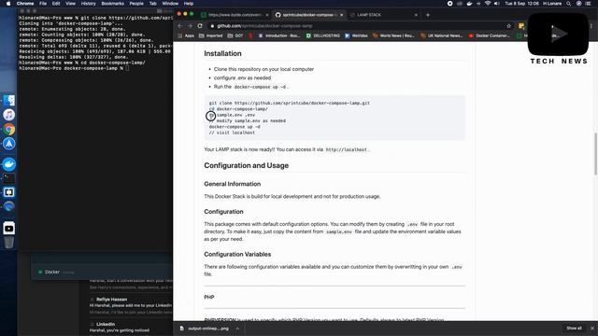Open the WeVideo bookmark
The height and width of the screenshot is (336, 598).
[356, 35]
